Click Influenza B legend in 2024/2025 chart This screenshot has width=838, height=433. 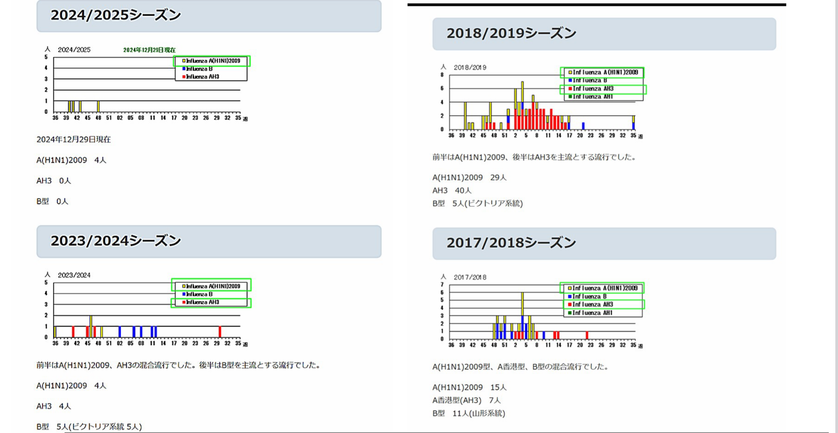point(199,69)
